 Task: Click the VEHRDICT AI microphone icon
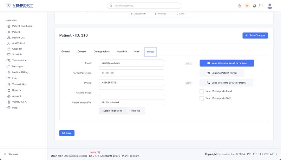point(9,102)
